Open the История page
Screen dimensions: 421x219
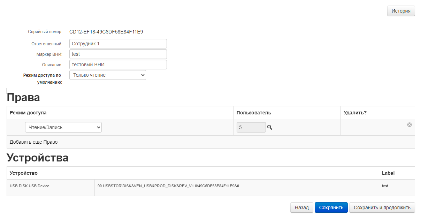(401, 11)
